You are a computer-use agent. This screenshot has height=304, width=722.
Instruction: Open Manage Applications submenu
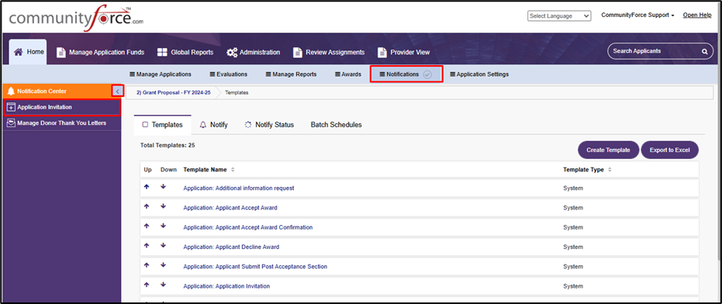point(161,74)
